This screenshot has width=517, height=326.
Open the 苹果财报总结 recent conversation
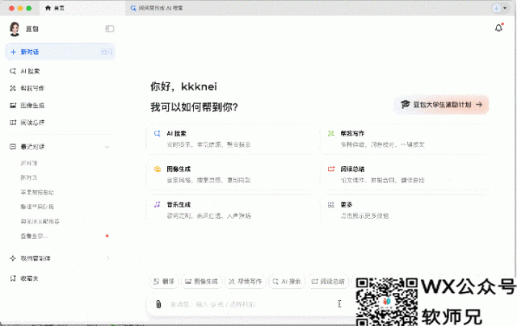tap(37, 192)
